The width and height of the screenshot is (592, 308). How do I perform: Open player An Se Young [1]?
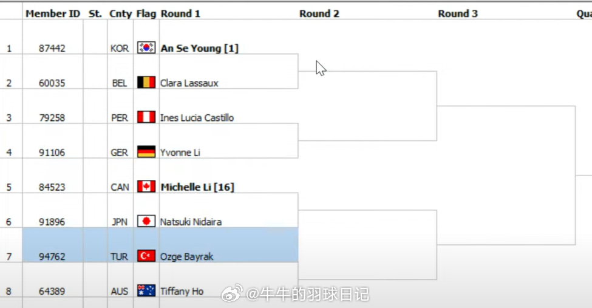click(199, 49)
